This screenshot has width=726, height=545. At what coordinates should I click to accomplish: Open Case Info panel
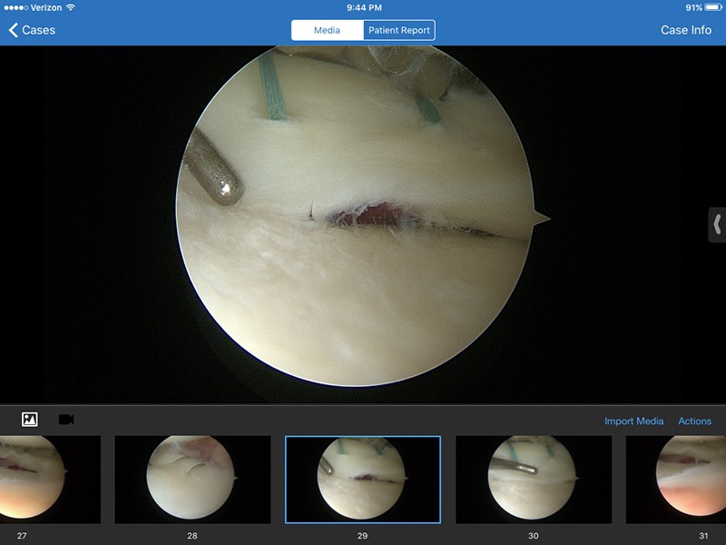(686, 30)
